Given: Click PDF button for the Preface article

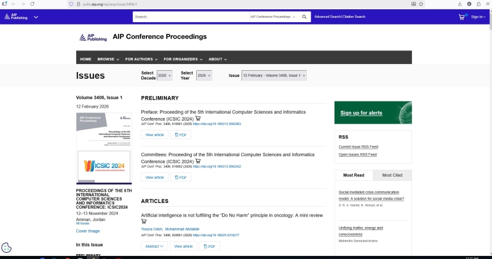Looking at the screenshot, I should [x=181, y=134].
